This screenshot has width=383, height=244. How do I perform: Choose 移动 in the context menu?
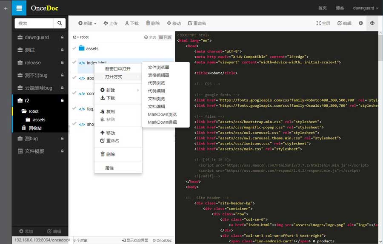(x=118, y=133)
